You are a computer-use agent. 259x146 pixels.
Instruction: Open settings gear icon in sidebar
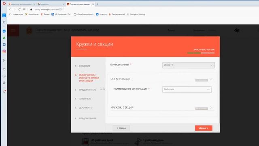pyautogui.click(x=4, y=83)
